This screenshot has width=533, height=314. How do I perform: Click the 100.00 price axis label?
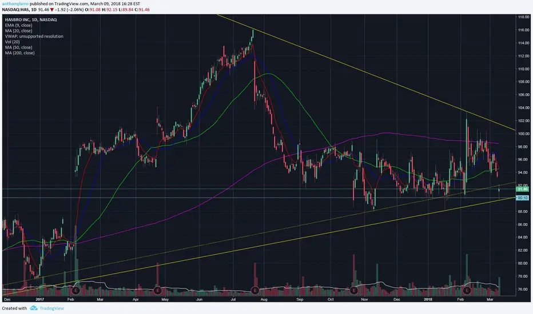[523, 134]
